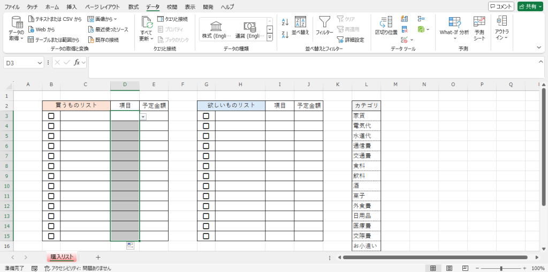
Task: Click the zoom slider in status bar
Action: tap(501, 268)
